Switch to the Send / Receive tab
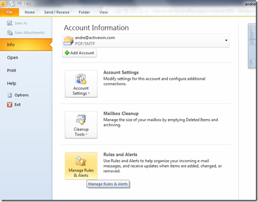258x202 pixels. tap(56, 12)
